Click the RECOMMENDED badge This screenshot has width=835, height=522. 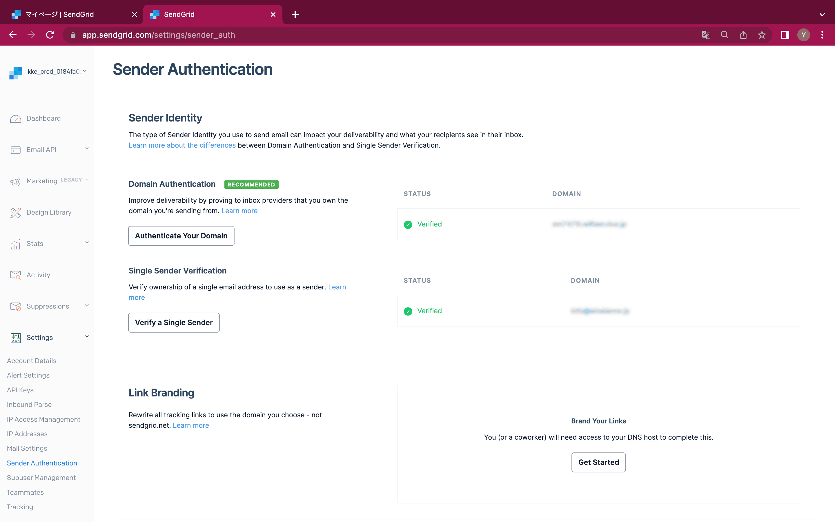pyautogui.click(x=251, y=185)
